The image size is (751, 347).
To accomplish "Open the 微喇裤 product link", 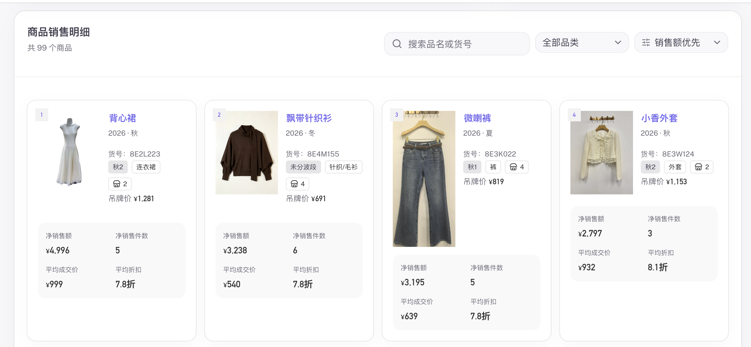I will click(x=477, y=118).
